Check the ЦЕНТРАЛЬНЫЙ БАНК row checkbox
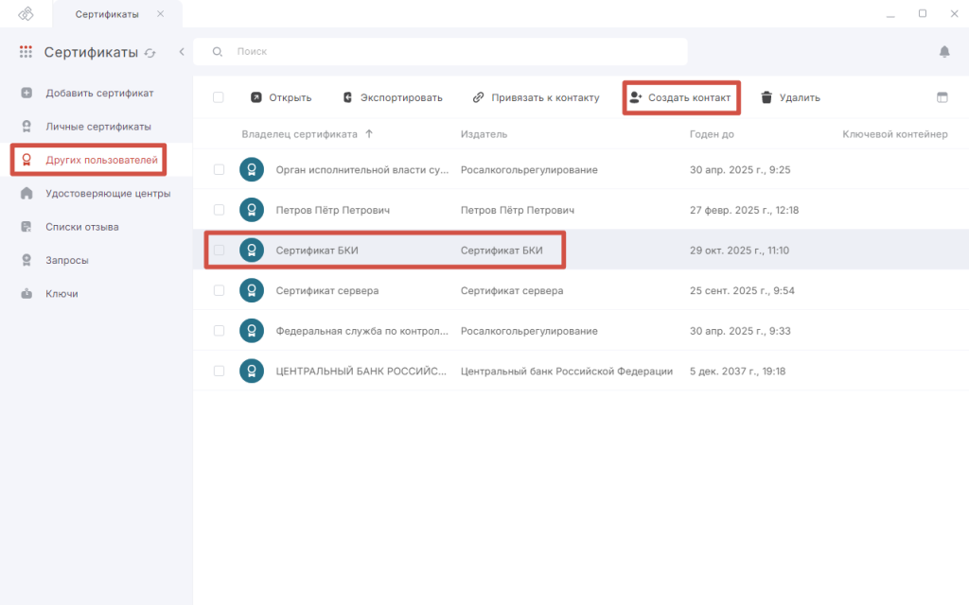This screenshot has width=969, height=605. click(x=219, y=371)
